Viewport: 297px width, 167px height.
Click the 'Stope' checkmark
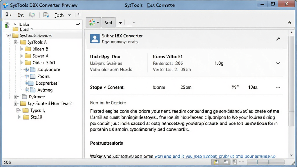click(105, 87)
